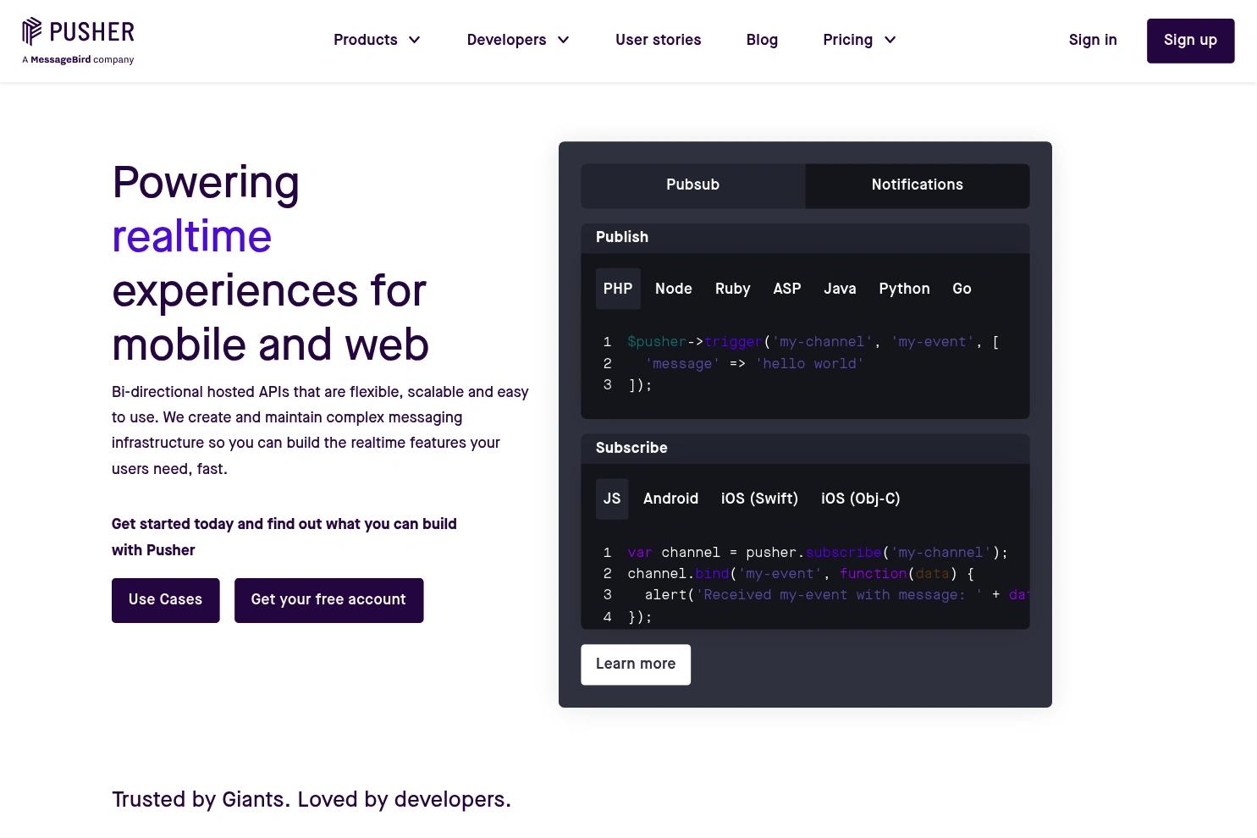Click 'Trusted by Giants' heading
The image size is (1257, 838).
tap(311, 800)
